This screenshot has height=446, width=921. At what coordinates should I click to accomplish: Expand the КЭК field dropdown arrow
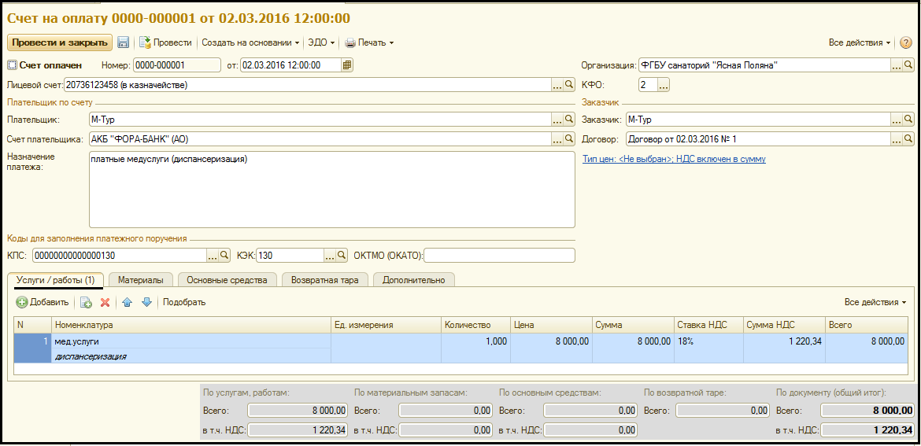pos(330,256)
